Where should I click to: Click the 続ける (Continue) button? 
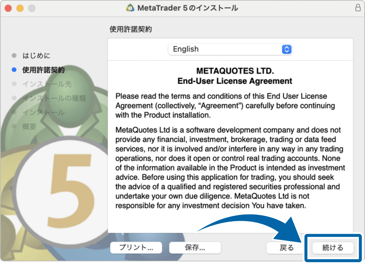click(x=332, y=248)
